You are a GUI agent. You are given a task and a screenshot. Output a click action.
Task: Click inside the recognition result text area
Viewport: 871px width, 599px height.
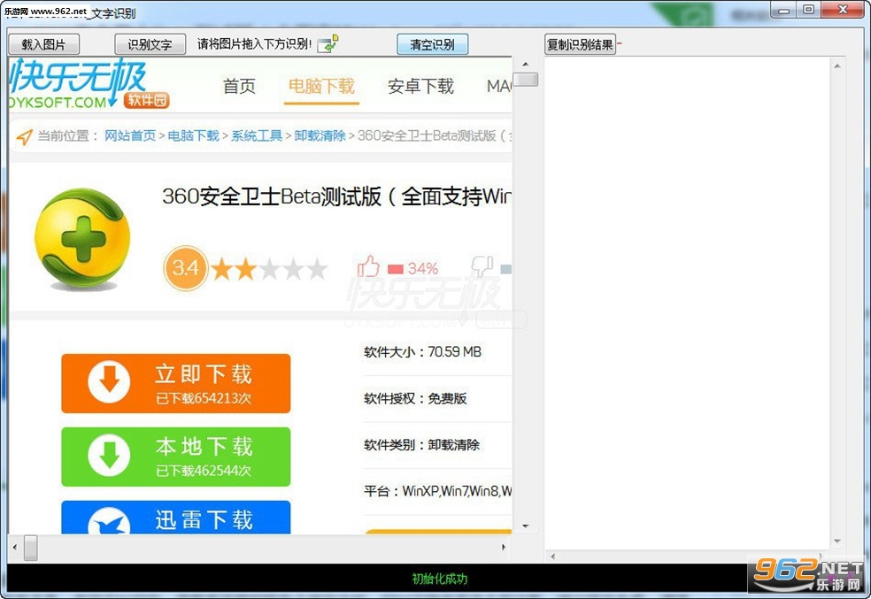tap(687, 303)
